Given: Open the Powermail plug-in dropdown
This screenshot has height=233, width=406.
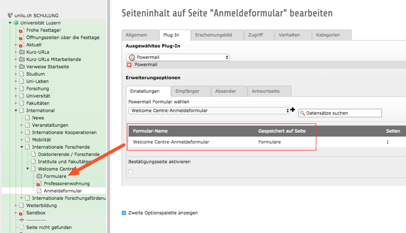Looking at the screenshot, I should click(178, 57).
